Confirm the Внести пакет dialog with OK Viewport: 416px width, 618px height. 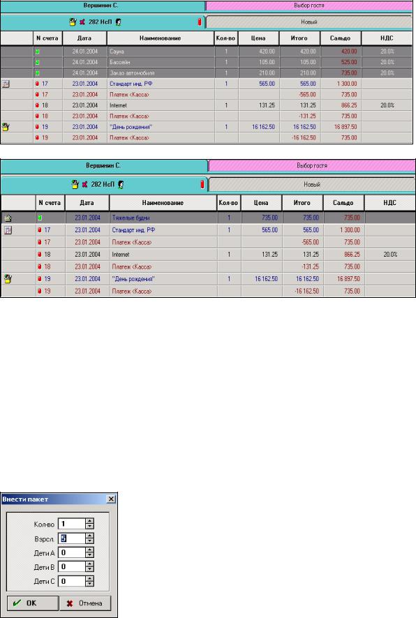click(33, 603)
